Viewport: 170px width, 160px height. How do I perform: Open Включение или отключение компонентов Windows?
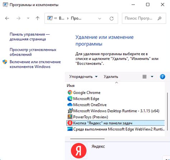click(35, 64)
